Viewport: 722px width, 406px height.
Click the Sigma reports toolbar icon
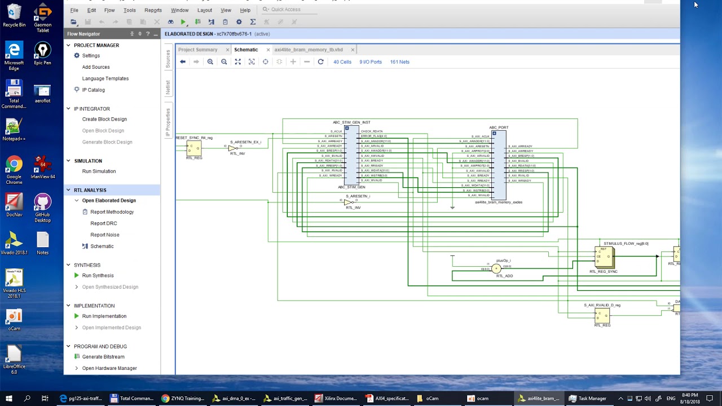(253, 22)
